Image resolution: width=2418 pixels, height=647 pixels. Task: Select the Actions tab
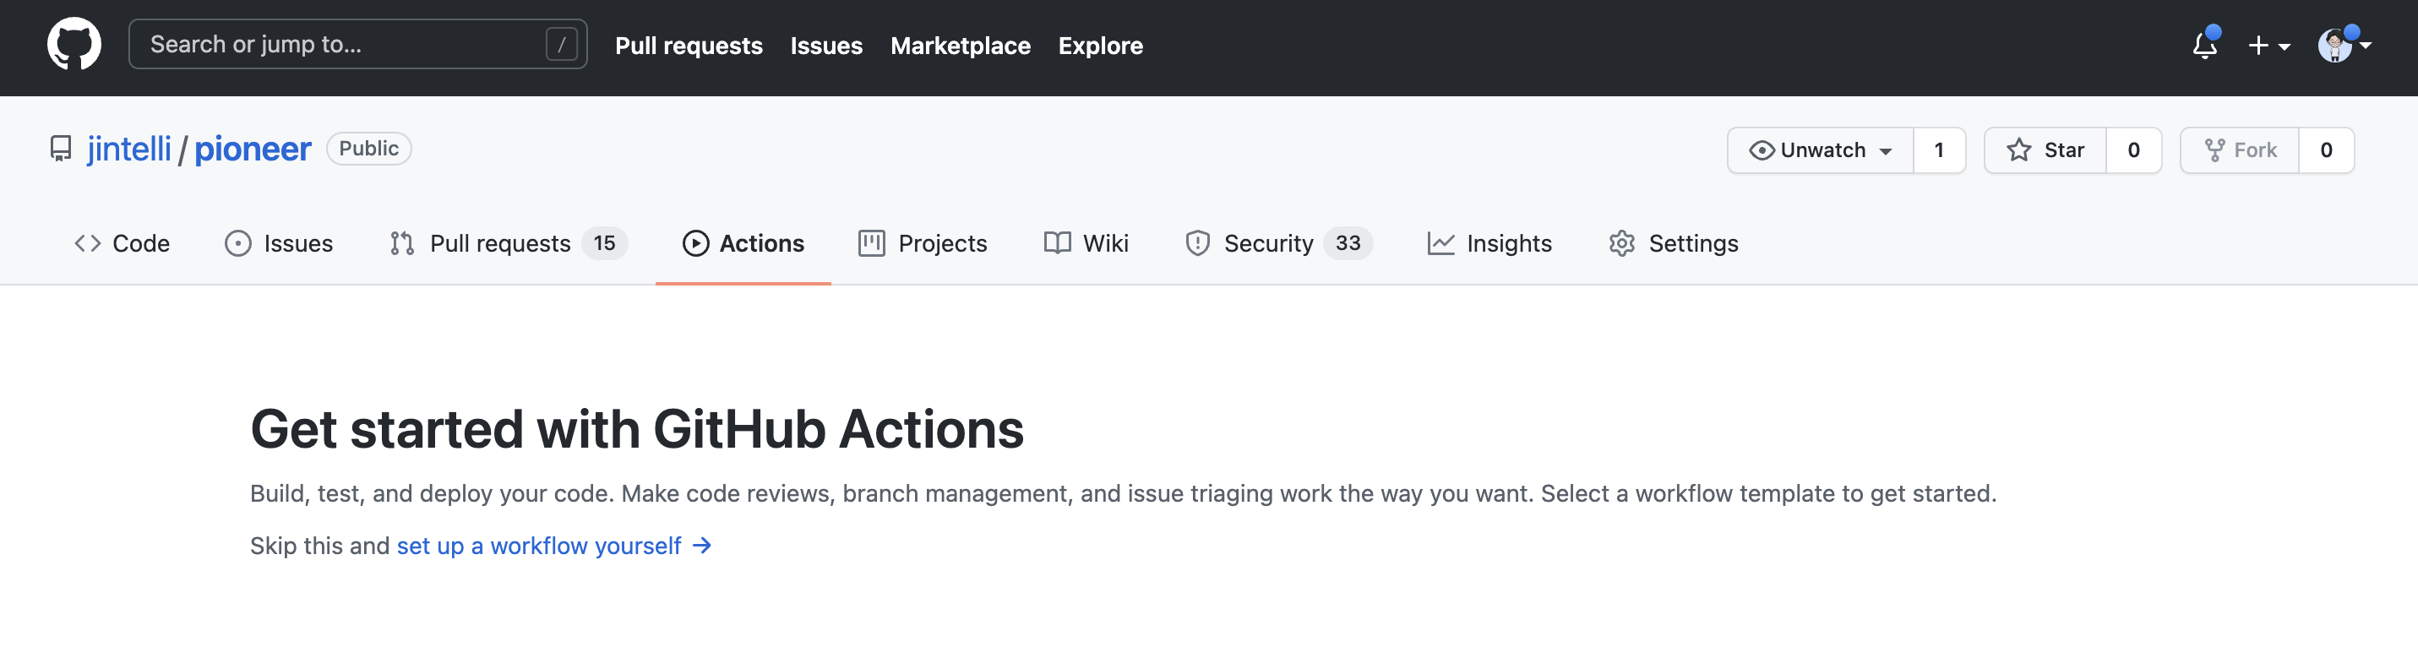click(x=743, y=243)
